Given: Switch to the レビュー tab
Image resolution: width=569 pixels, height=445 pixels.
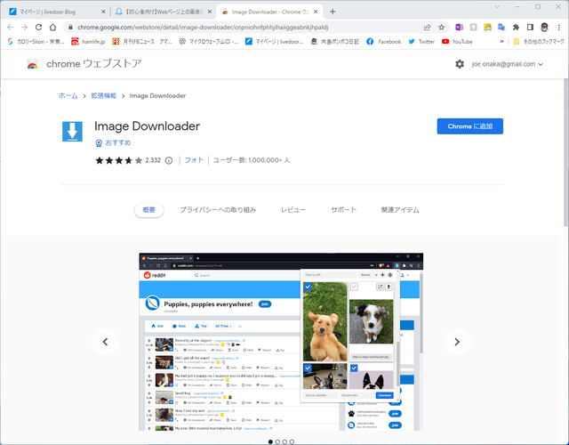Looking at the screenshot, I should click(x=293, y=210).
